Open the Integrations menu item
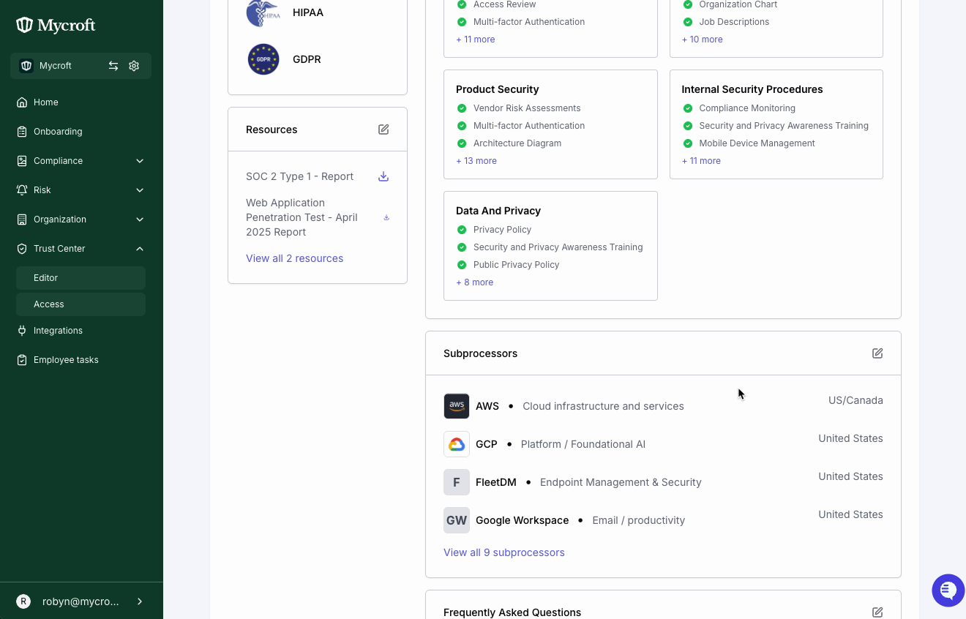This screenshot has height=619, width=966. point(80,331)
